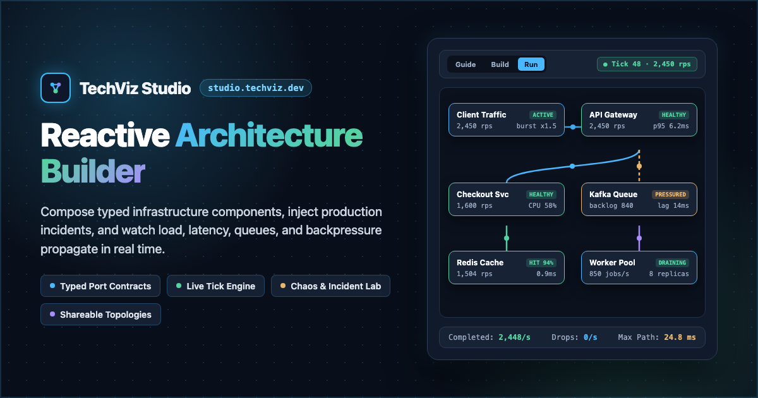
Task: Click the ACTIVE badge on Client Traffic
Action: (x=543, y=115)
